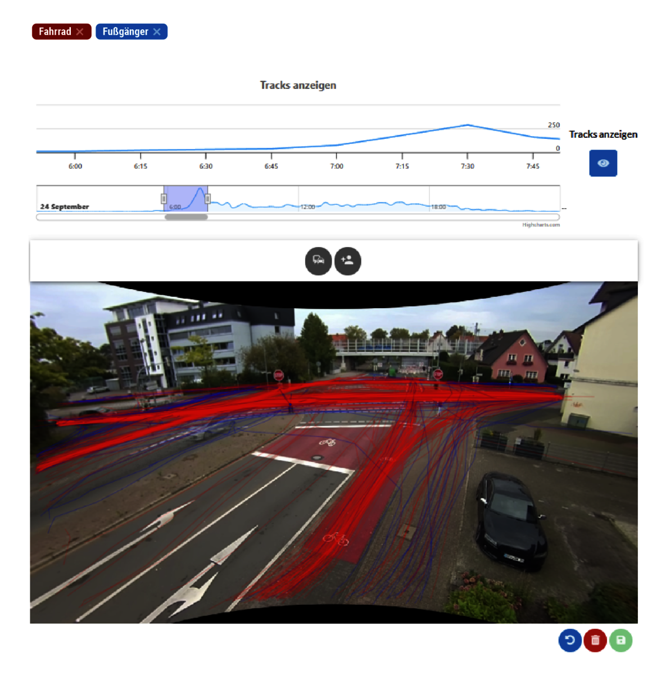
Task: Save changes with the green save icon
Action: (620, 640)
